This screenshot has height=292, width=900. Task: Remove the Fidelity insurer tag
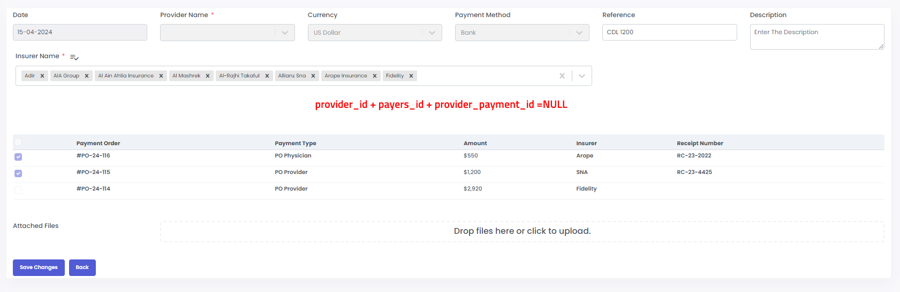pos(411,76)
